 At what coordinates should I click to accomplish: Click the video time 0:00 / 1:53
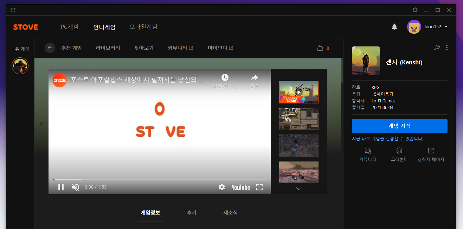click(96, 187)
